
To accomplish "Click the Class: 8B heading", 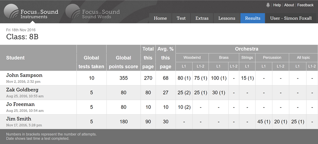I will point(22,37).
